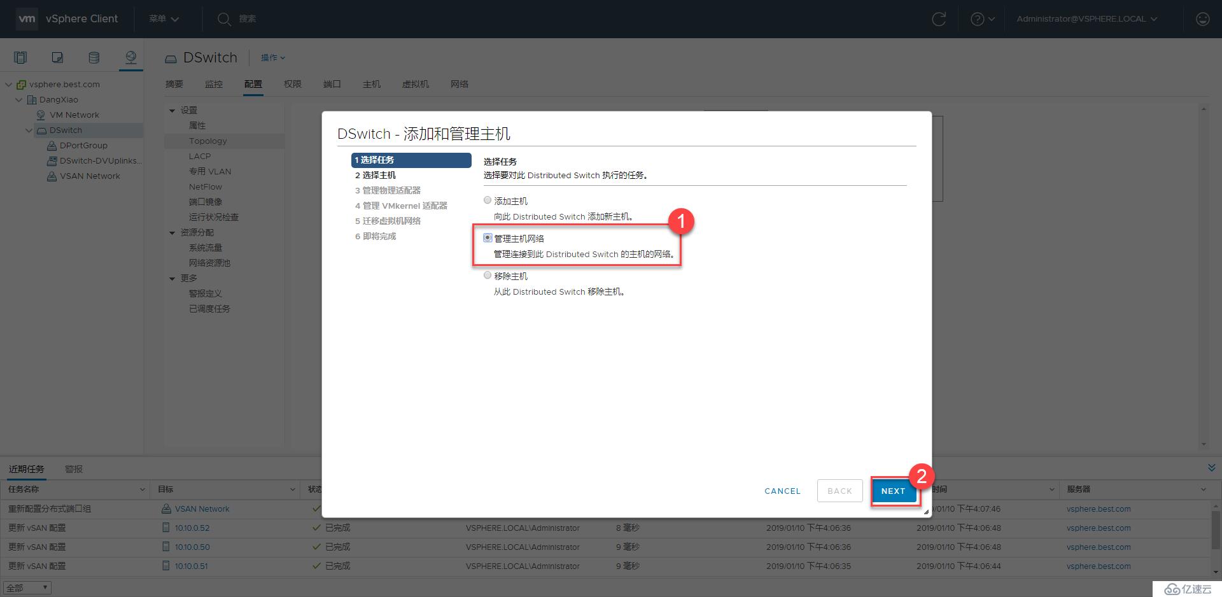Open the help question-mark menu
Screen dimensions: 1222x597
click(x=982, y=19)
